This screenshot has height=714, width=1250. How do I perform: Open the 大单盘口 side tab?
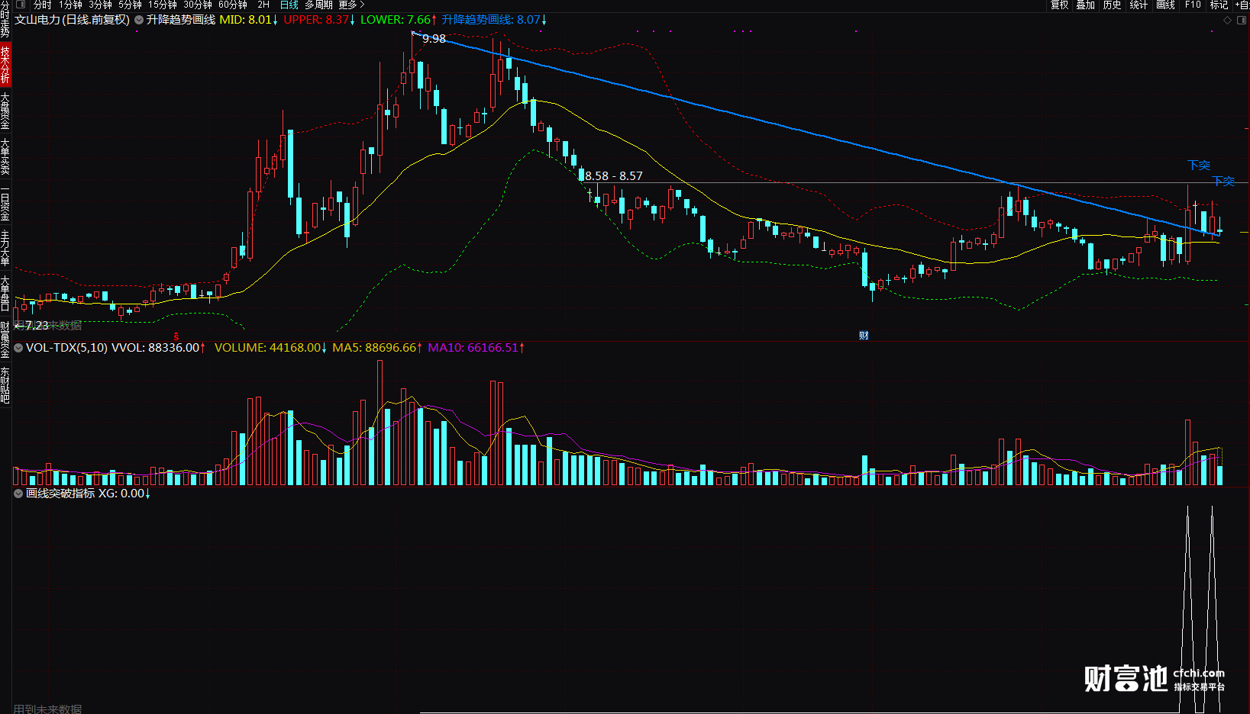tap(5, 294)
